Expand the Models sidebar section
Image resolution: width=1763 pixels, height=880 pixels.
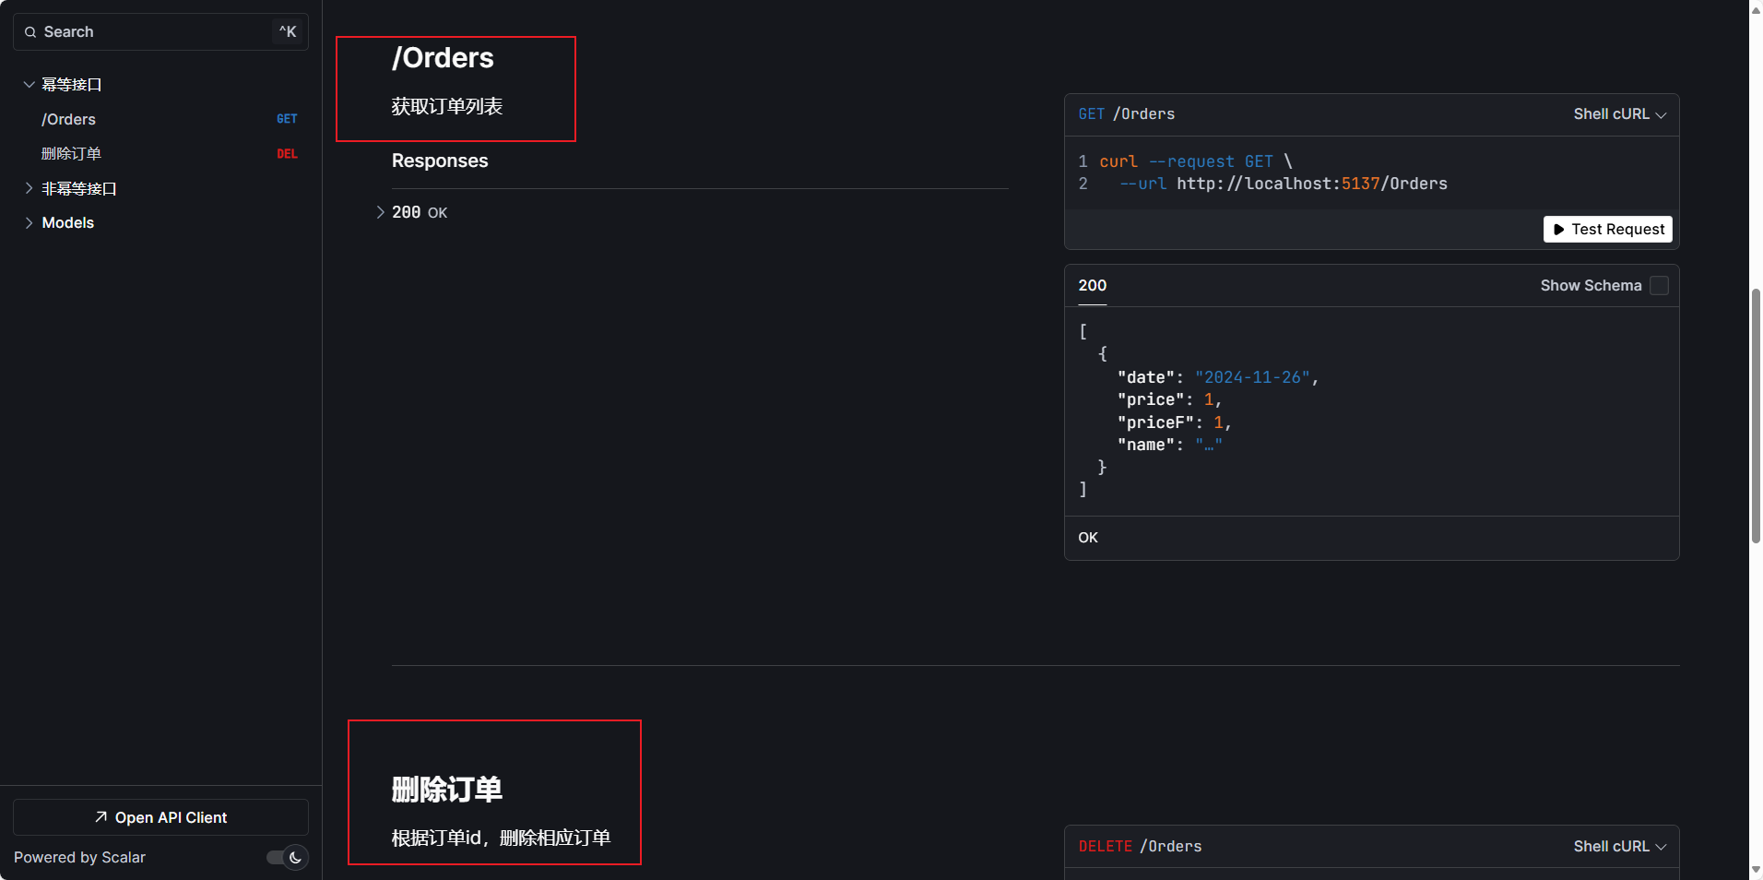[x=30, y=223]
